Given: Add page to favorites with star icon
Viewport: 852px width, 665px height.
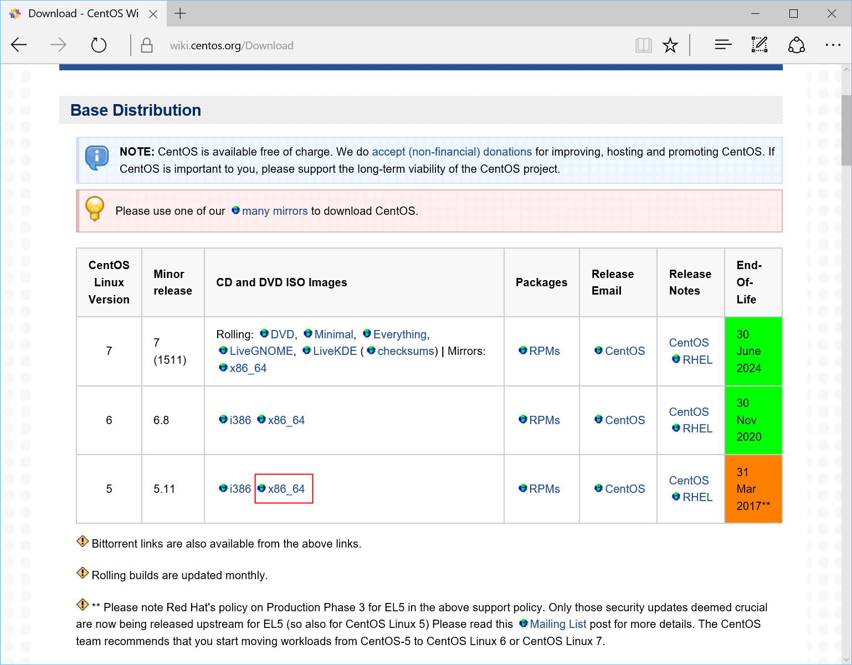Looking at the screenshot, I should 670,45.
